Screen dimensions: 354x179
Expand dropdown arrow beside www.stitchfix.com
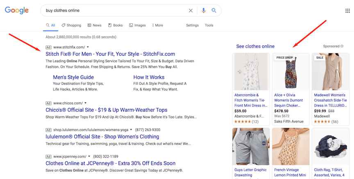tap(88, 47)
